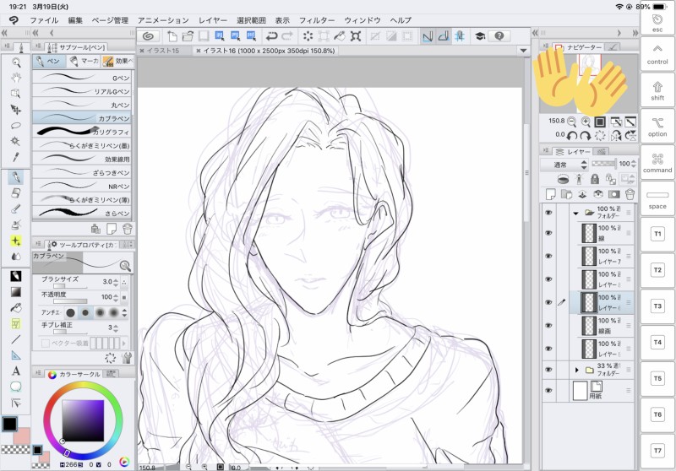The image size is (676, 471).
Task: Adjust the brush size stepper arrows
Action: [x=116, y=283]
